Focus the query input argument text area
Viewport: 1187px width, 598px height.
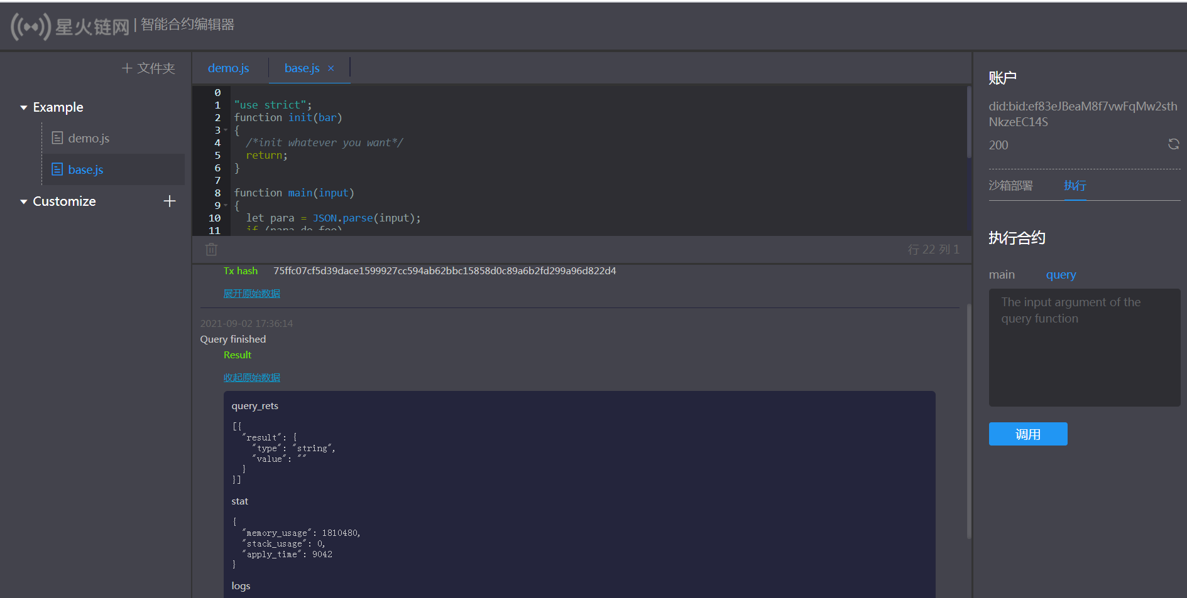point(1085,348)
